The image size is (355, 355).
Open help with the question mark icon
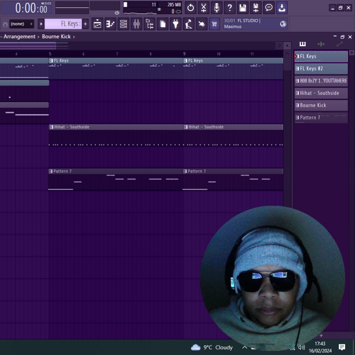(230, 8)
